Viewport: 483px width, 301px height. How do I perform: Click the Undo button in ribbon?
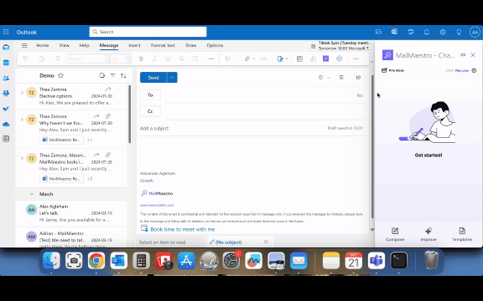(25, 59)
